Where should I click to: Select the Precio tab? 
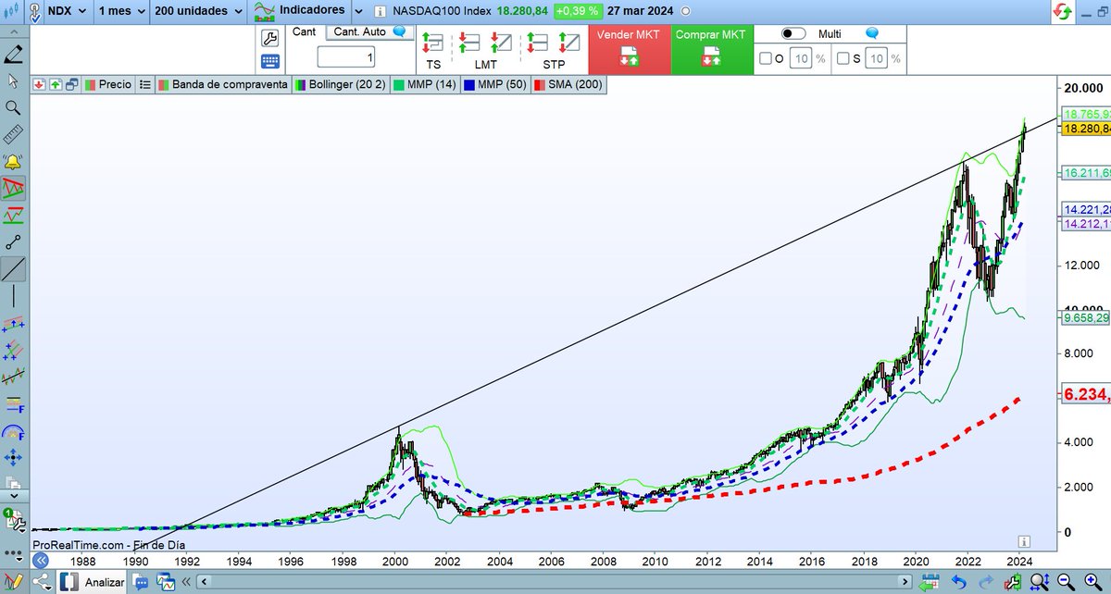click(x=108, y=83)
